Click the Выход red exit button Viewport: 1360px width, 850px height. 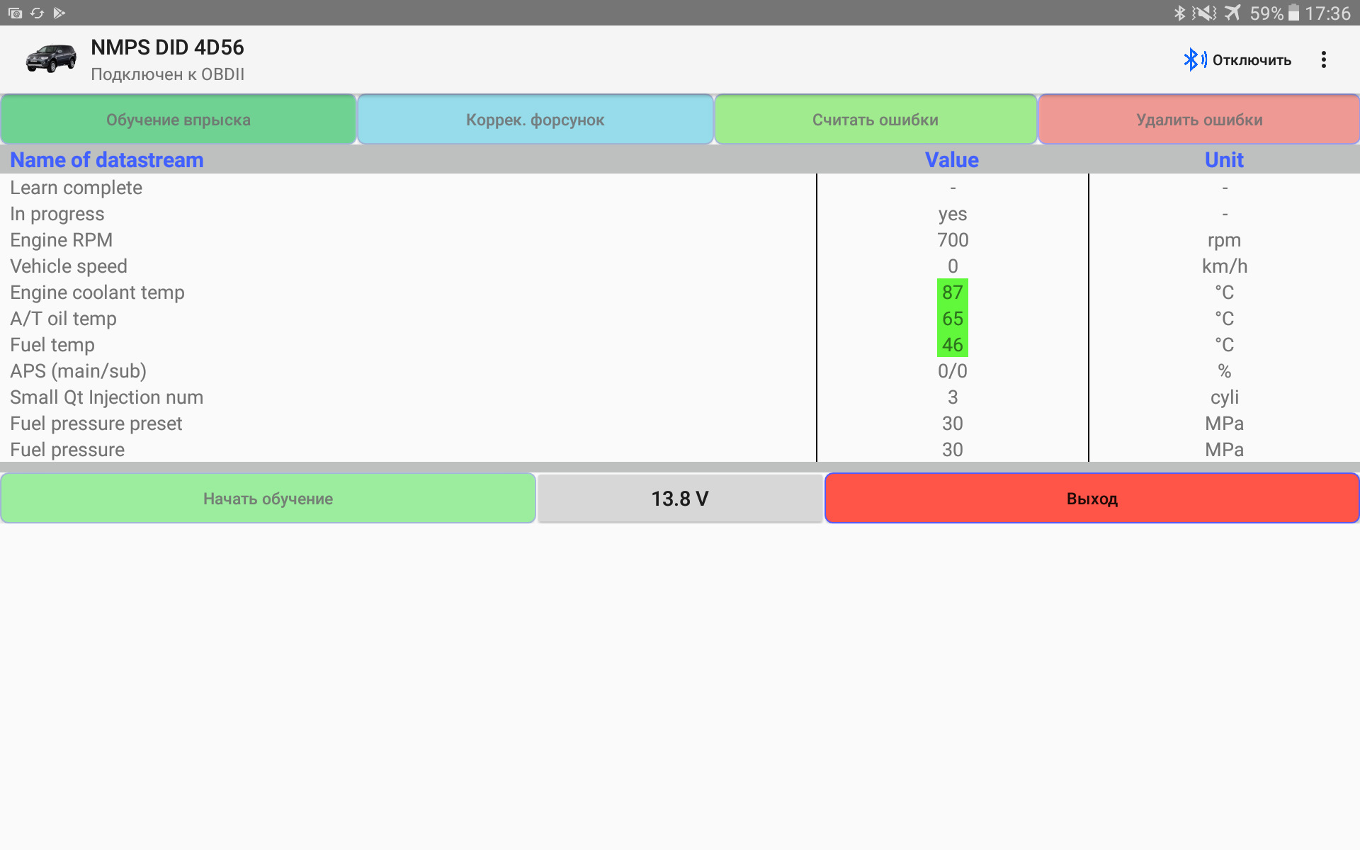[1089, 497]
